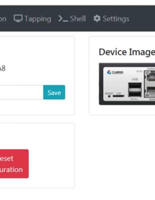Click the USB label above the ports
The image size is (155, 200).
tap(135, 79)
